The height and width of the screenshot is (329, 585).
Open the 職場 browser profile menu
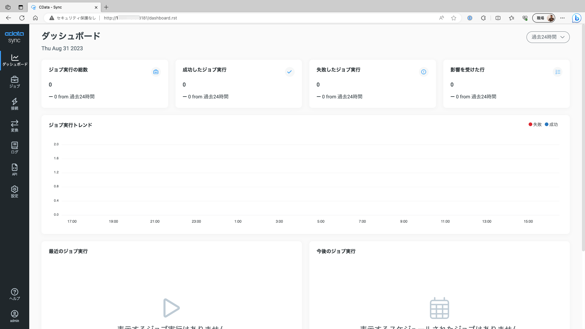pos(544,18)
